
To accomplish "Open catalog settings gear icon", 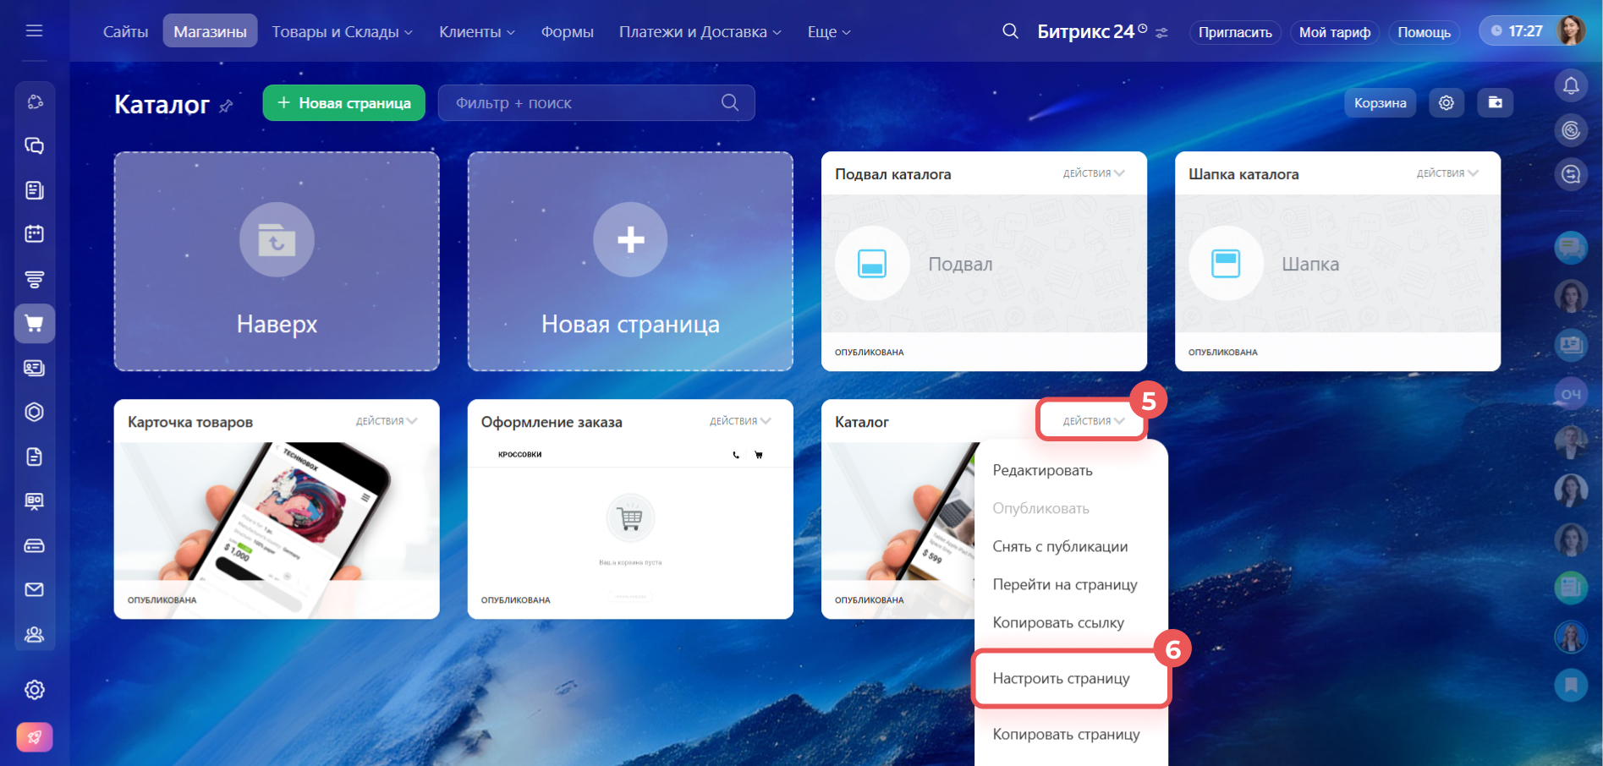I will [1446, 103].
